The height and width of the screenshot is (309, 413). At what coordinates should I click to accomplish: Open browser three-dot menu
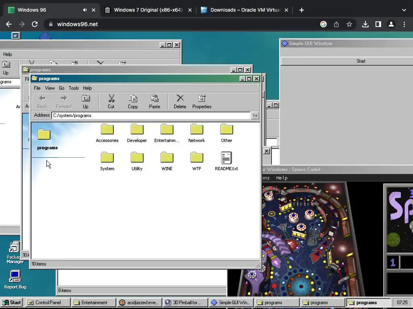pos(404,24)
